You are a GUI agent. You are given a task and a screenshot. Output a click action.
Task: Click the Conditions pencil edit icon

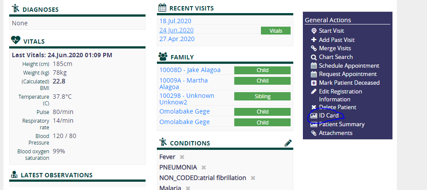[288, 143]
